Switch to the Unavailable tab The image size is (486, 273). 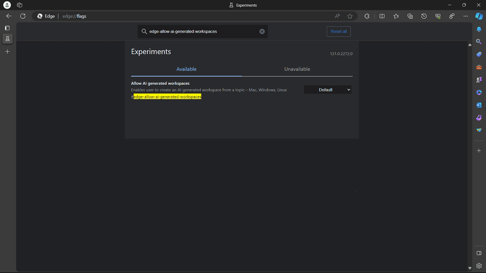click(297, 69)
